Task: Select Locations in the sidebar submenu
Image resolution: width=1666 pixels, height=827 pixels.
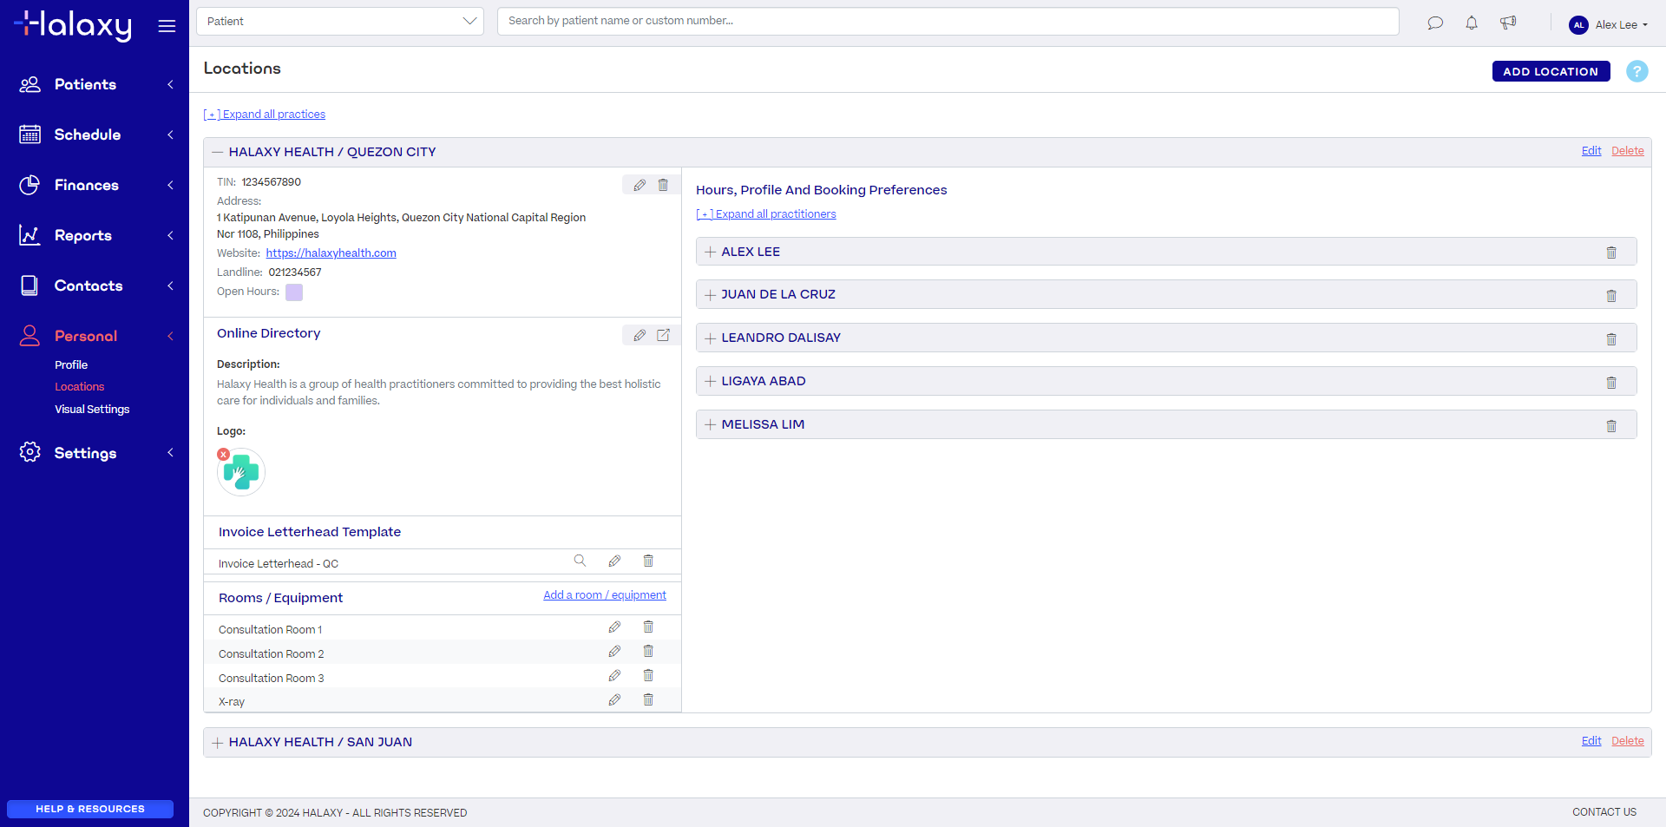Action: (x=79, y=387)
